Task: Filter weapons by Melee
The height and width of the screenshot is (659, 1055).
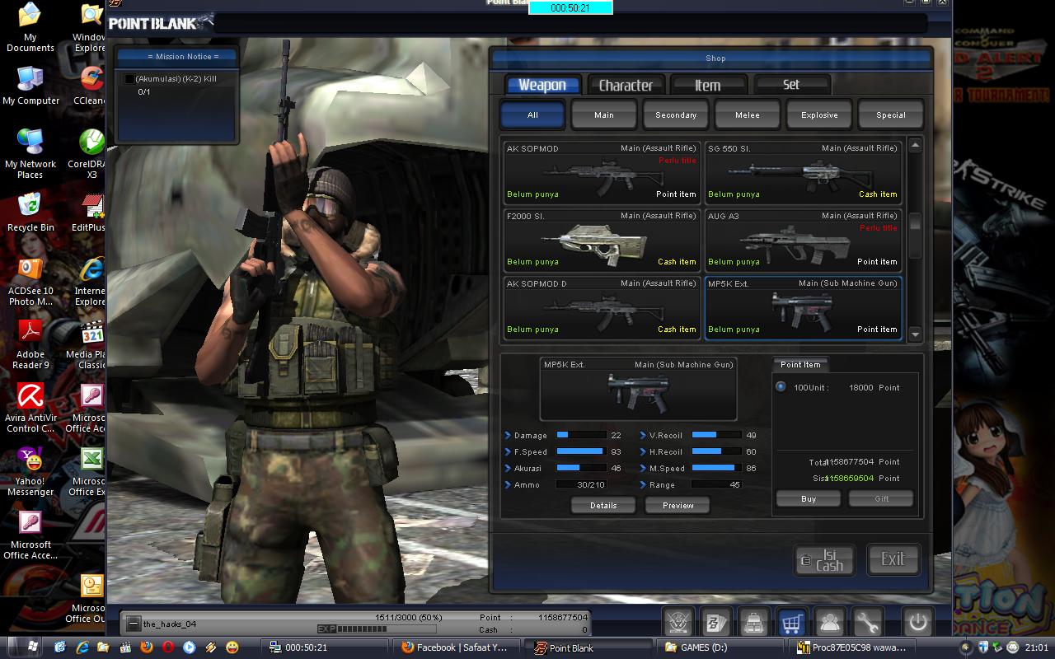Action: click(x=748, y=115)
